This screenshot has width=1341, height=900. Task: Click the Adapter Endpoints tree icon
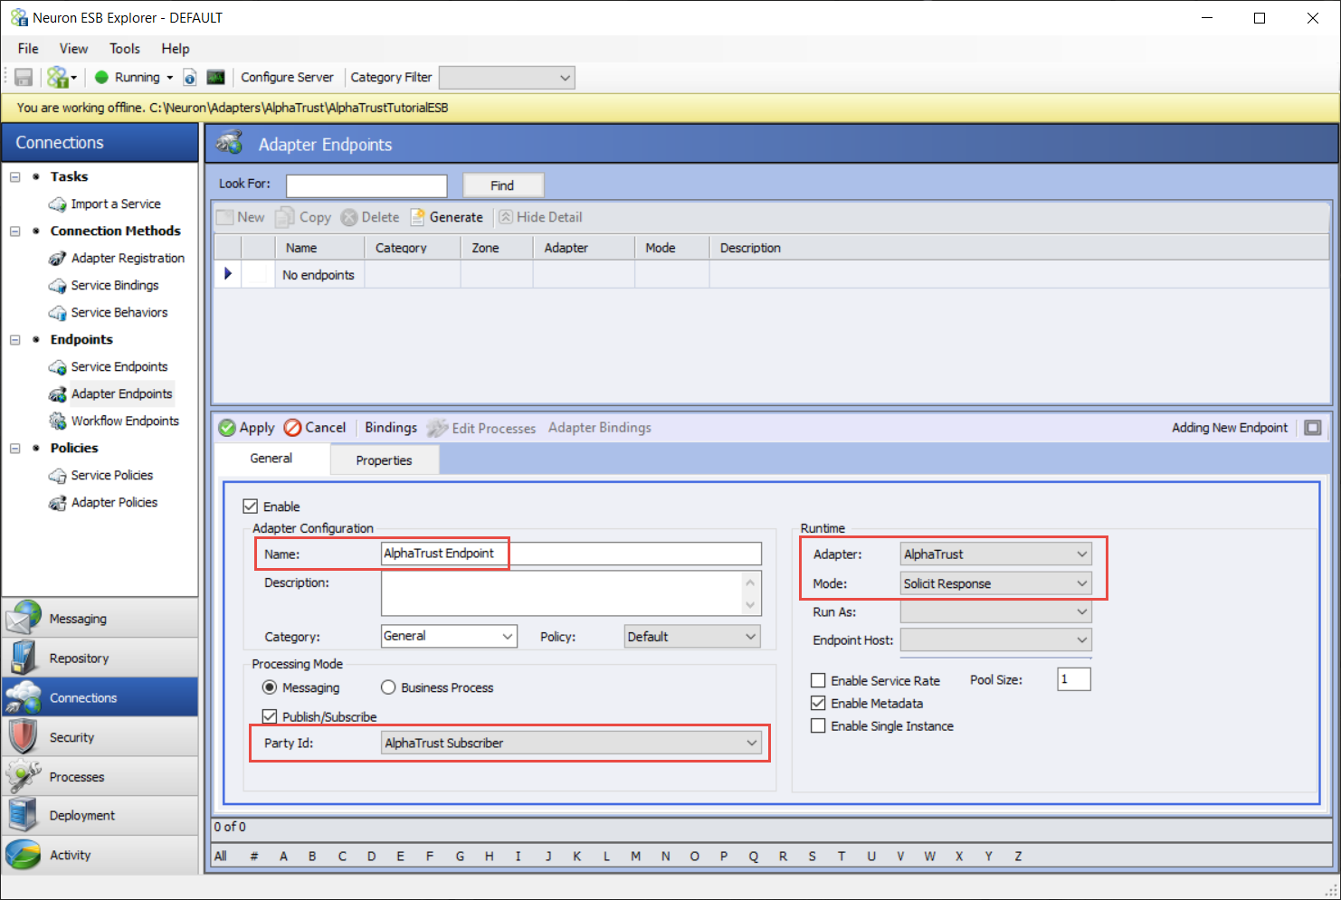(x=58, y=394)
